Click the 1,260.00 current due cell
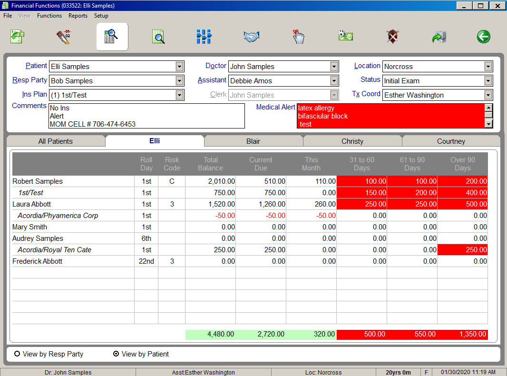507x376 pixels. [x=261, y=204]
